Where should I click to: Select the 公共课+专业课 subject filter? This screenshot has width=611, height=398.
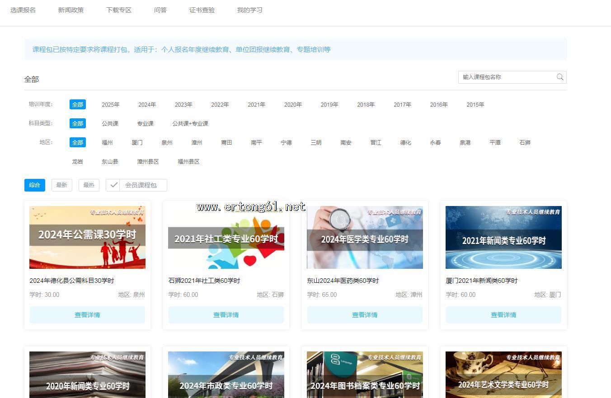tap(190, 124)
